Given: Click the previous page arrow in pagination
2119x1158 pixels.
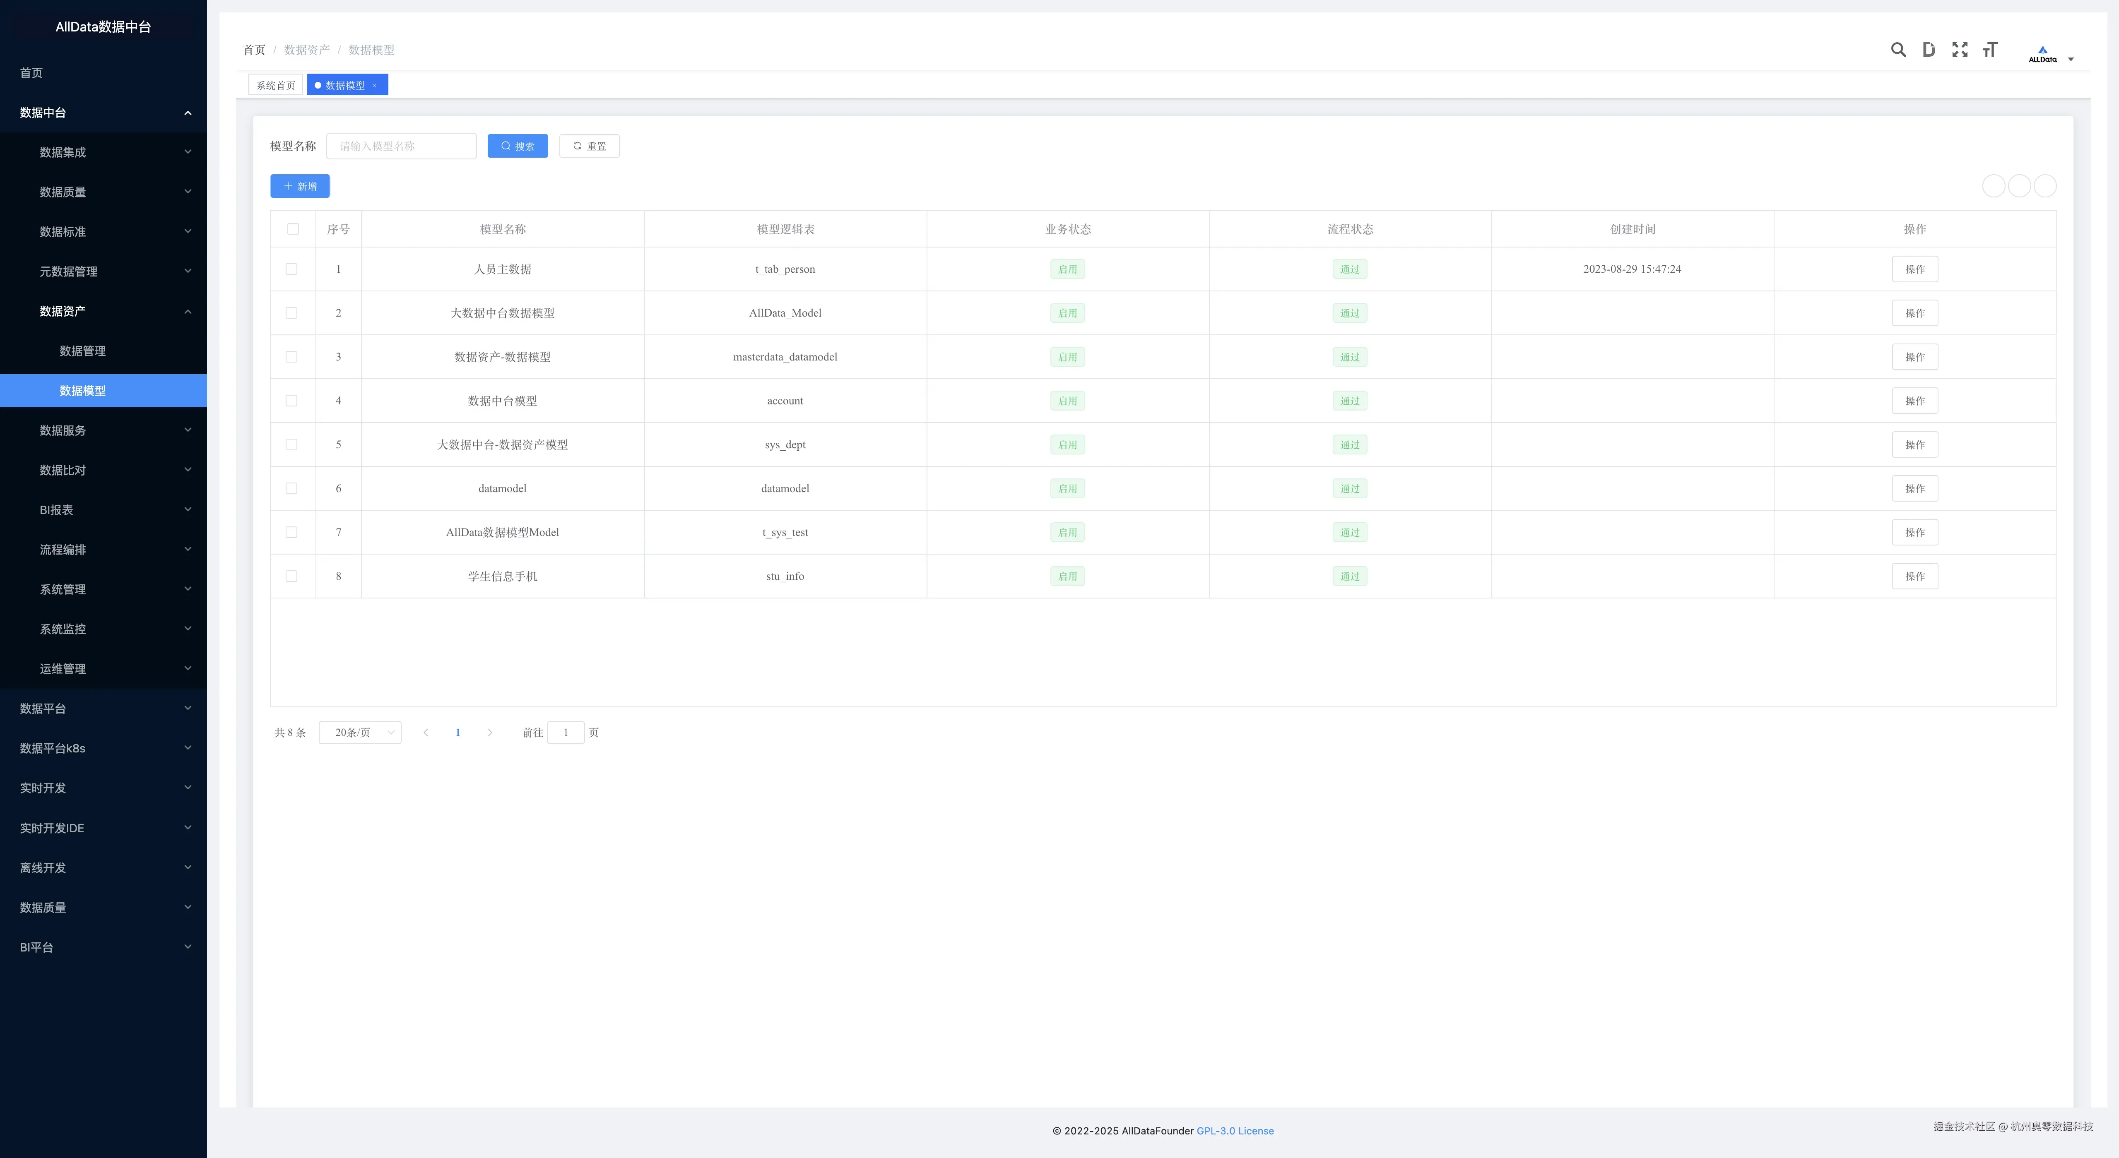Looking at the screenshot, I should pyautogui.click(x=425, y=733).
